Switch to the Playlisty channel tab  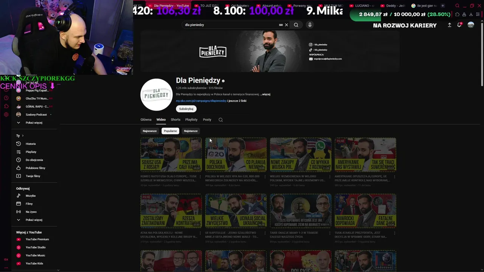(191, 120)
